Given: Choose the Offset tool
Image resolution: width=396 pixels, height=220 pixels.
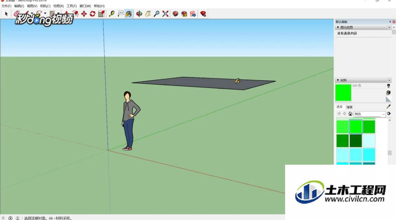Looking at the screenshot, I should coord(75,14).
